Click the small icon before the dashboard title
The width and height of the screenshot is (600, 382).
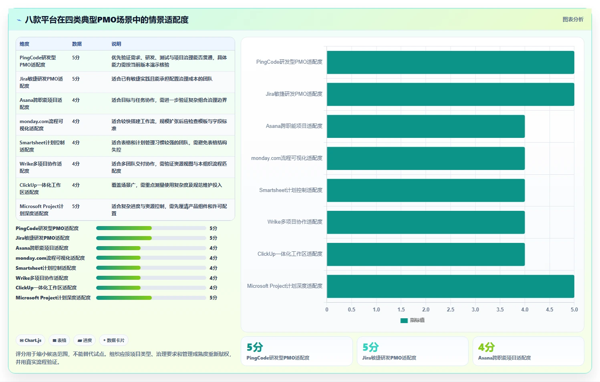pos(19,20)
